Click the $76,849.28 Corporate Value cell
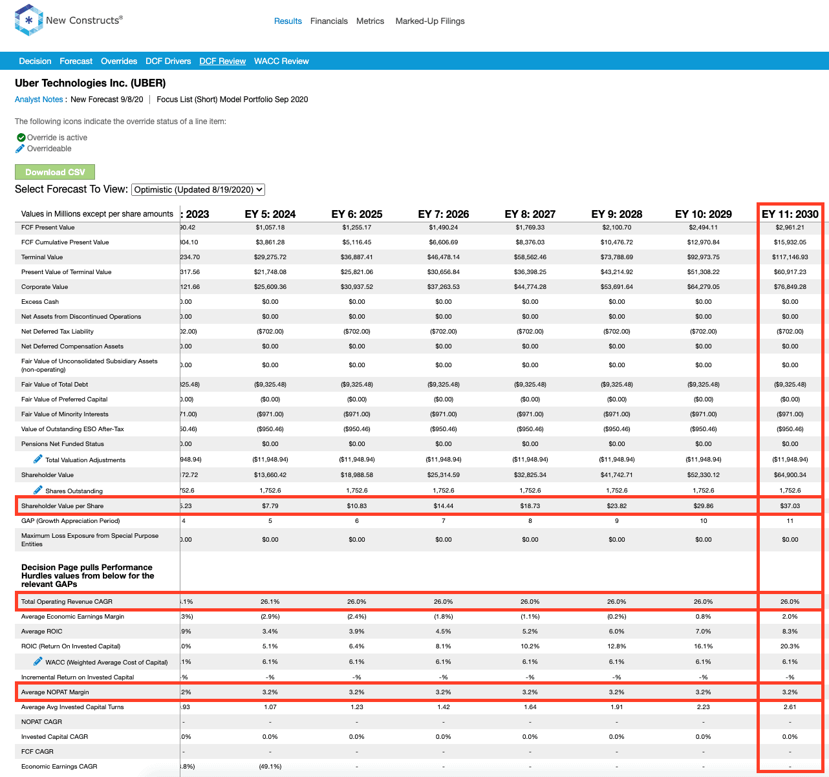829x777 pixels. [x=790, y=286]
